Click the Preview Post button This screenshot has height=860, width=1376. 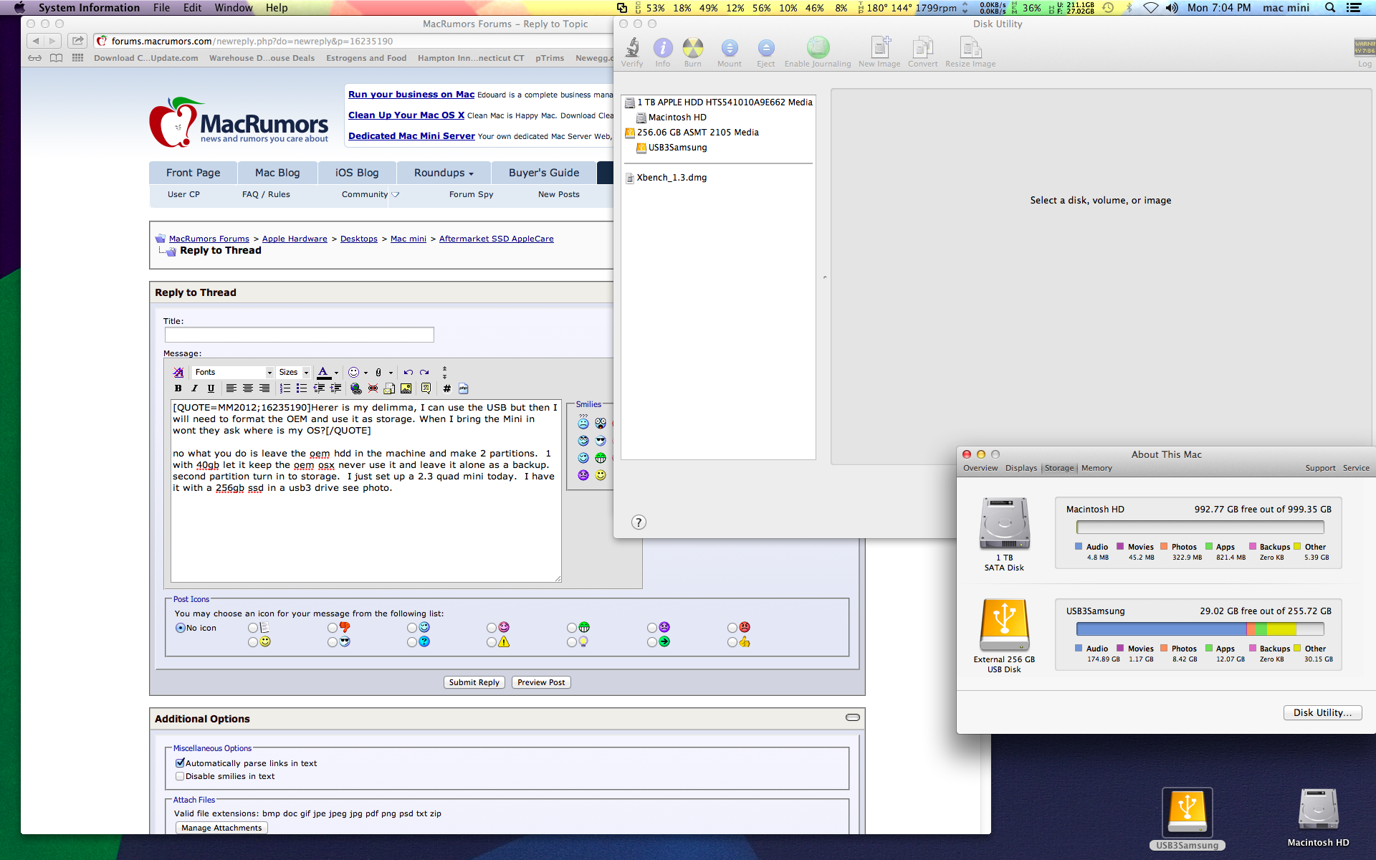point(541,682)
